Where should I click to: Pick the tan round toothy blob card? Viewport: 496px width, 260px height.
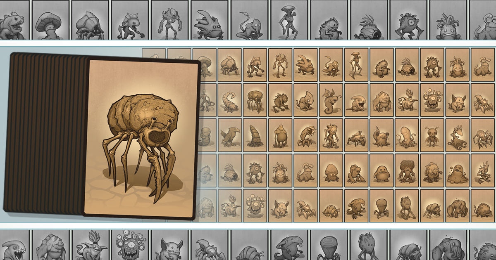coord(382,170)
